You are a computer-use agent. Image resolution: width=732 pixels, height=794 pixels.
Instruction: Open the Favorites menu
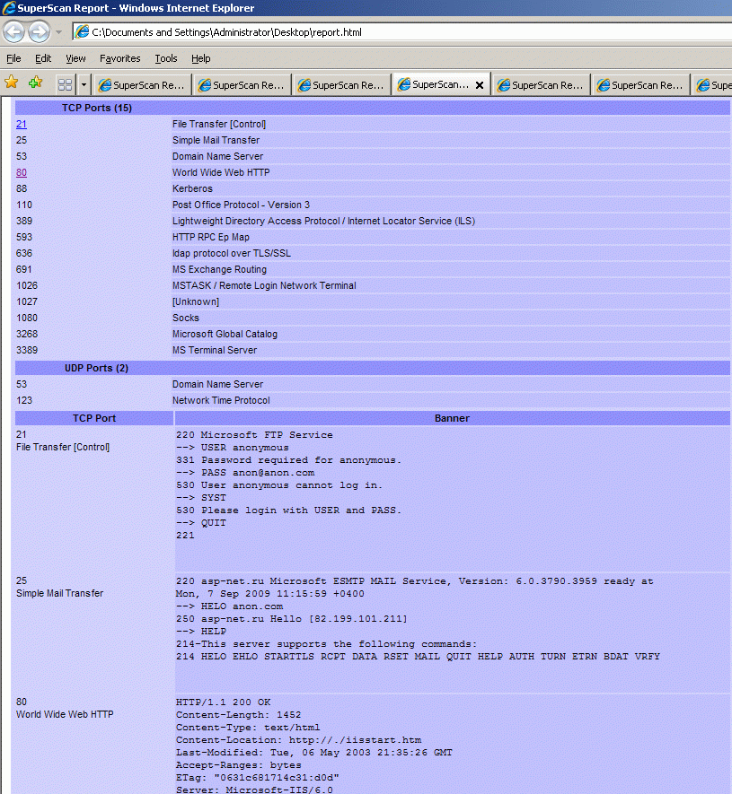click(119, 58)
